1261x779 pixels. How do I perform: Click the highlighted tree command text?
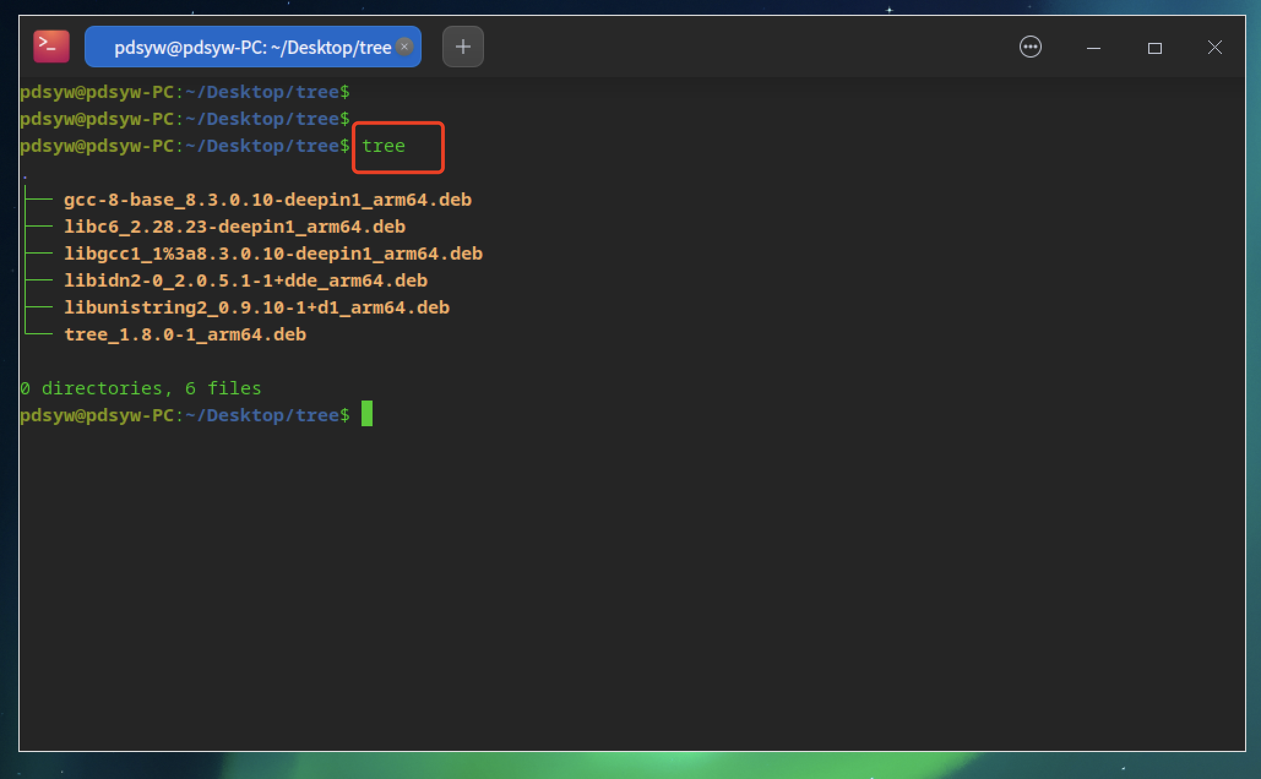pyautogui.click(x=384, y=146)
